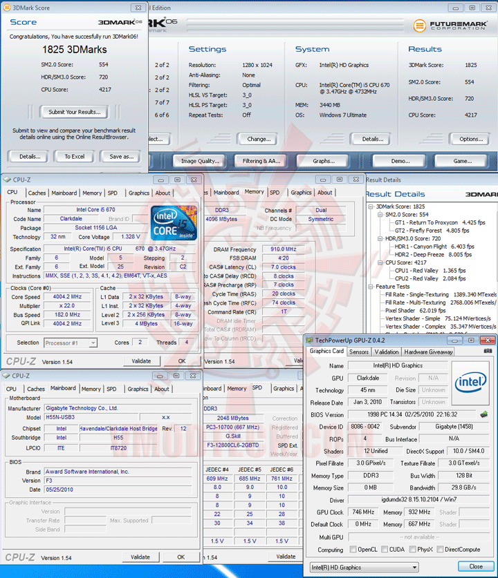Click the Options... button under Results
The height and width of the screenshot is (578, 498).
(471, 139)
